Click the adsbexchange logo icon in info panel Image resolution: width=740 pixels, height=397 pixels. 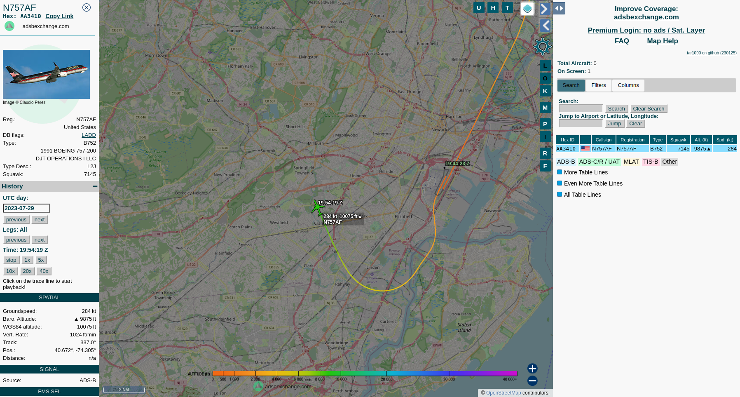(9, 26)
